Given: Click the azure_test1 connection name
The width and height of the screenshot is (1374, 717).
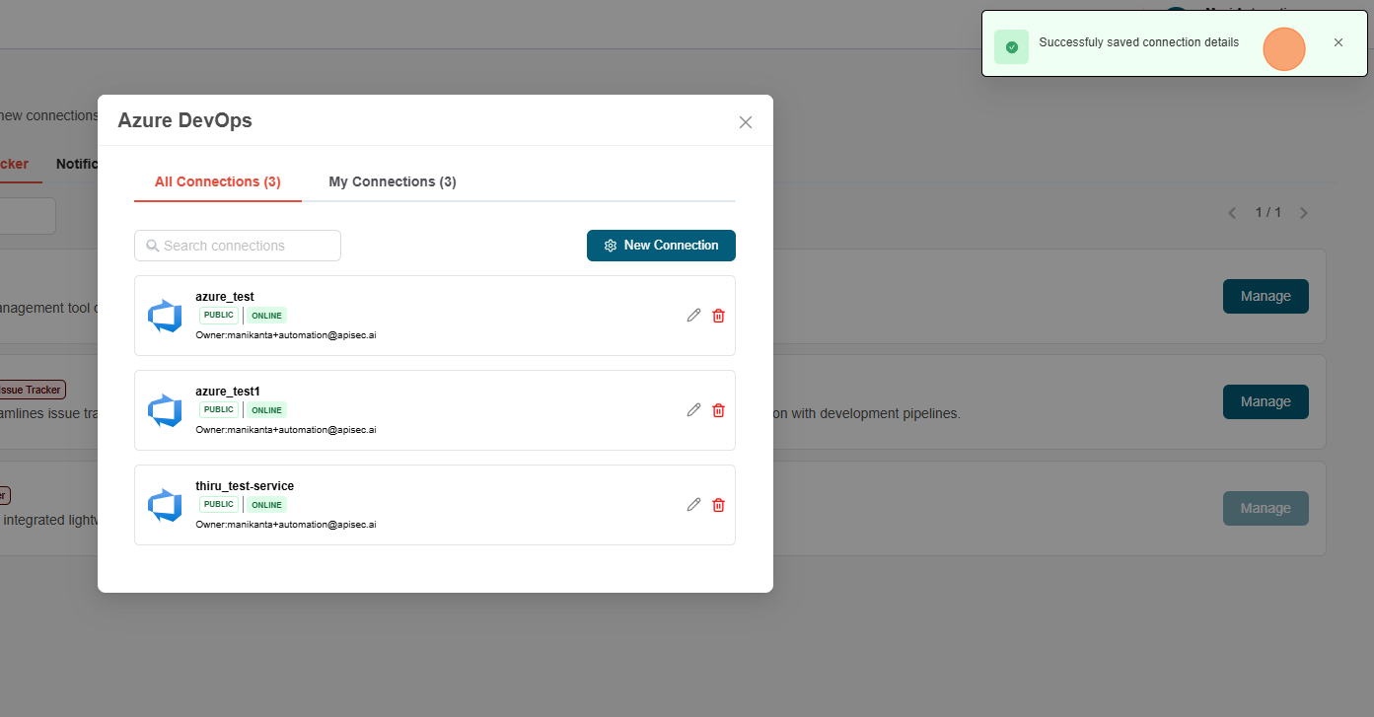Looking at the screenshot, I should click(x=228, y=392).
